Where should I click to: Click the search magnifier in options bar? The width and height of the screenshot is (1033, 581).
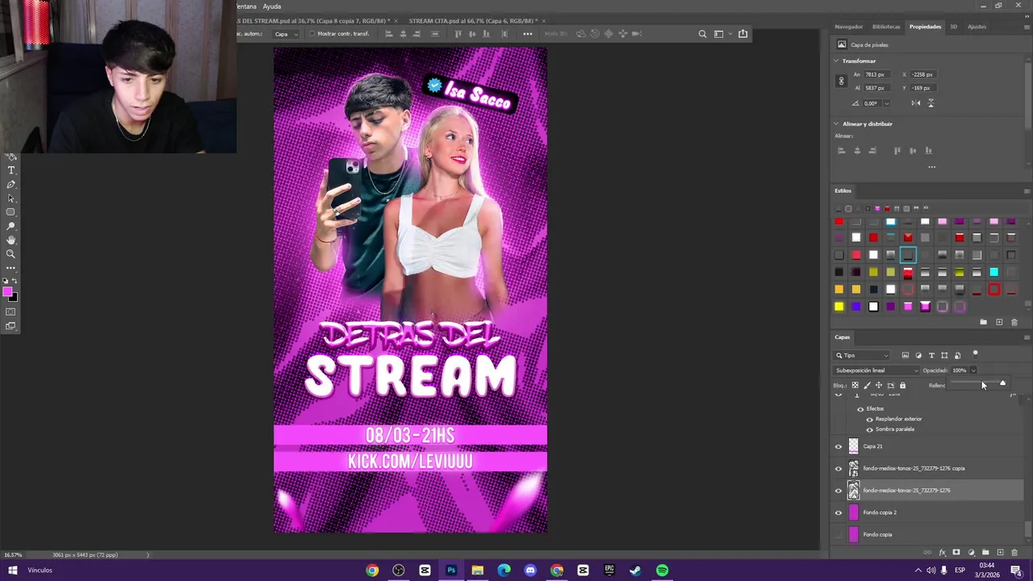click(702, 34)
